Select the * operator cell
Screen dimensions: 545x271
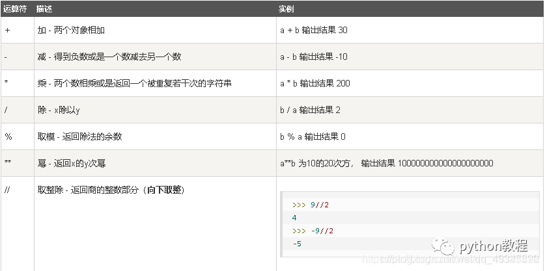(17, 83)
